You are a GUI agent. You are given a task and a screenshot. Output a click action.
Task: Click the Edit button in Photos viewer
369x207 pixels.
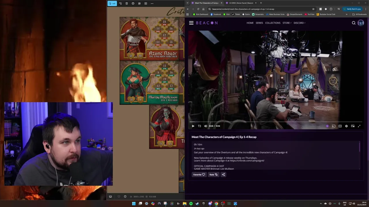(112, 3)
